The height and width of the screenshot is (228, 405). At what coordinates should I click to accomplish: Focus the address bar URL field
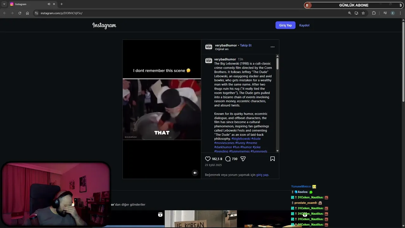click(190, 13)
